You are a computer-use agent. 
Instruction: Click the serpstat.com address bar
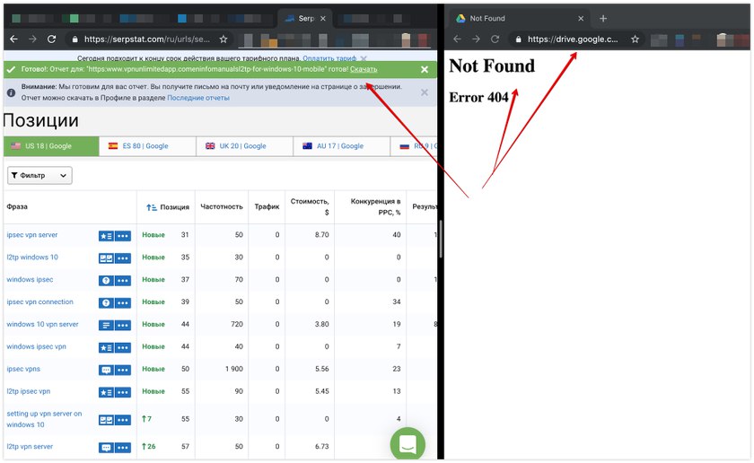pyautogui.click(x=146, y=39)
